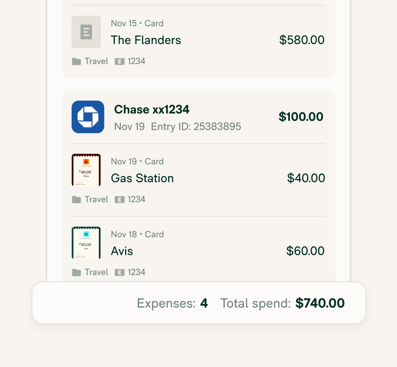Select the Avis expense name

(122, 251)
